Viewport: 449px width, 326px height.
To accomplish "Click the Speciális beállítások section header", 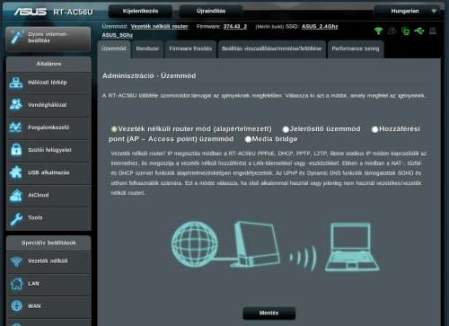I will click(48, 242).
